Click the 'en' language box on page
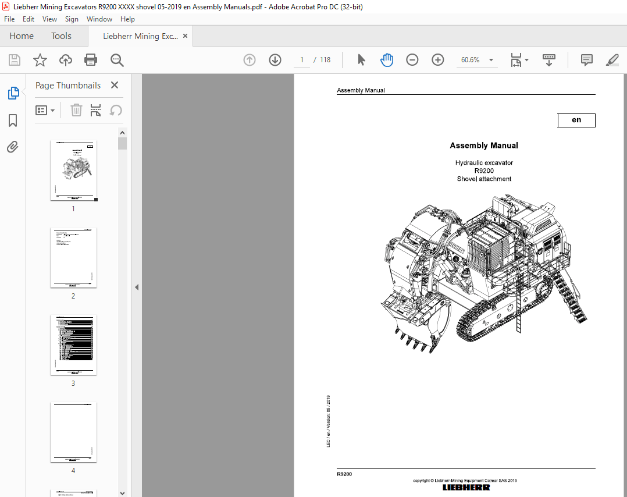The image size is (627, 497). point(576,120)
